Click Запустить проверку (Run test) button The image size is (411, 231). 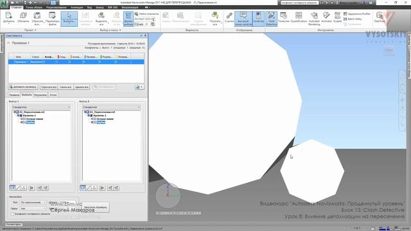click(95, 207)
